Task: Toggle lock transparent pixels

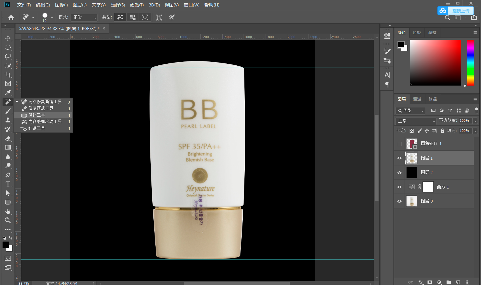Action: coord(412,131)
